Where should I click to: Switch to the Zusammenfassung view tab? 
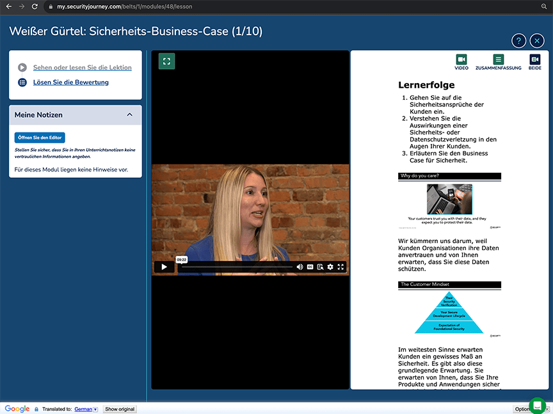tap(498, 62)
